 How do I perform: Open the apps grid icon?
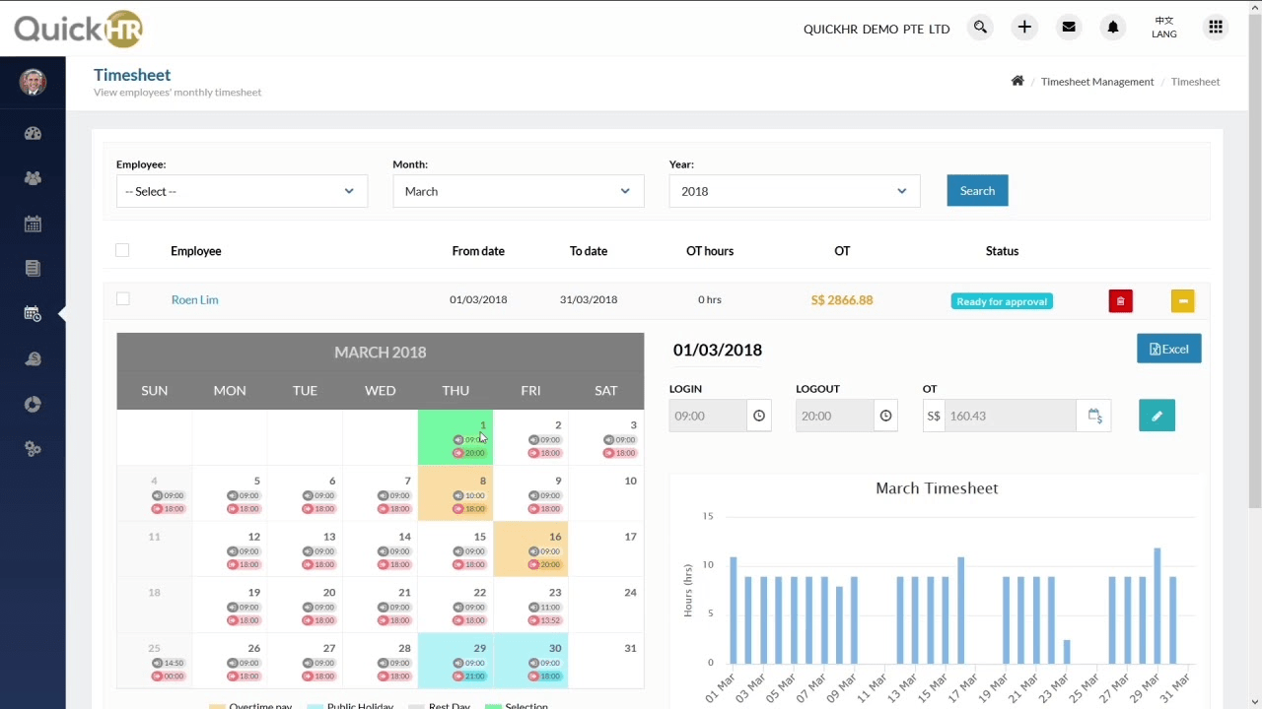(x=1216, y=28)
